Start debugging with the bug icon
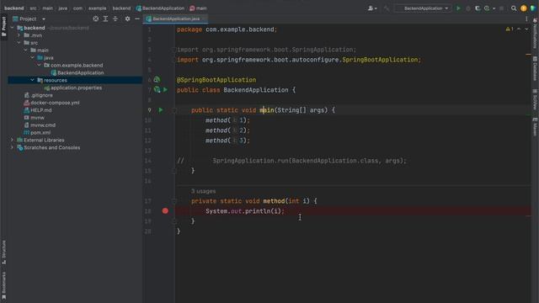 click(468, 8)
